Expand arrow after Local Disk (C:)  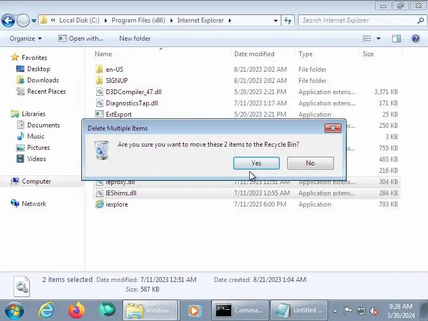[105, 21]
